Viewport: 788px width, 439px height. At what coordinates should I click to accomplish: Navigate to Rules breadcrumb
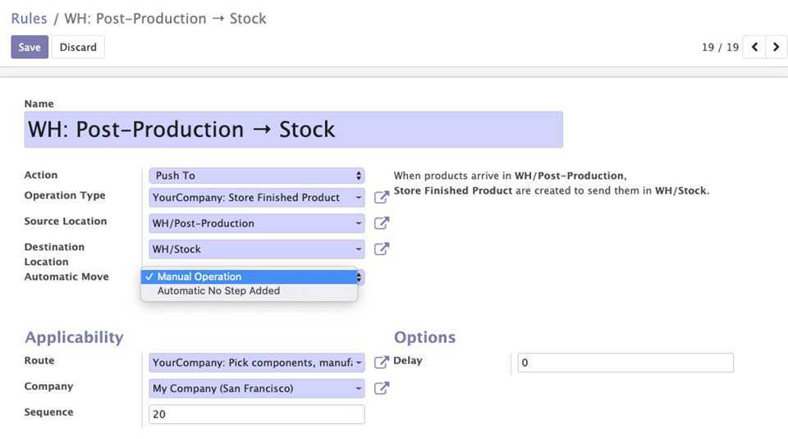coord(30,19)
